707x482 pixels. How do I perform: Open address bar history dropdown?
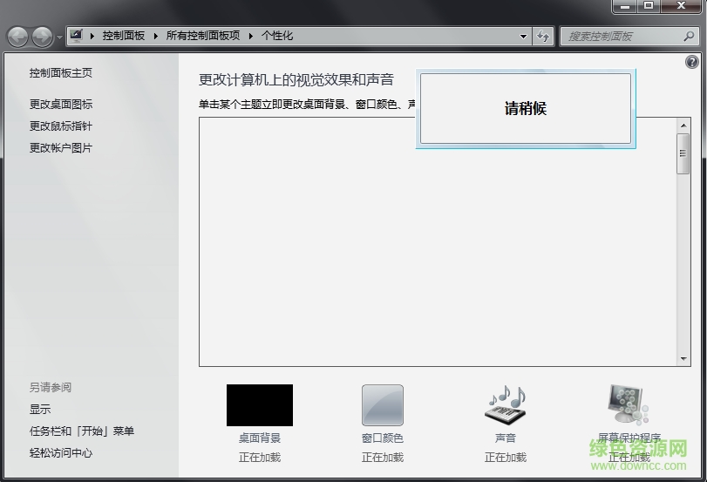(523, 36)
